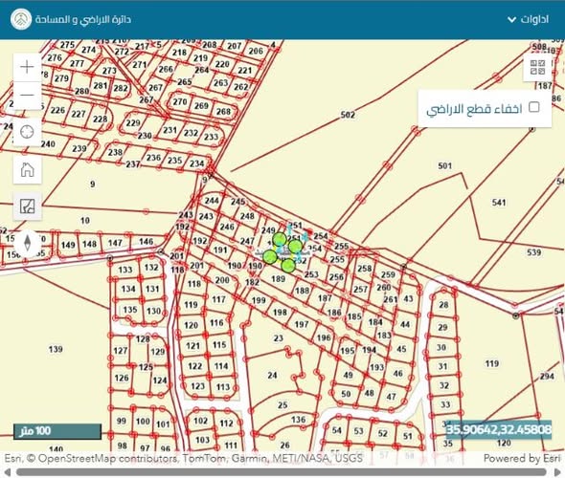565x478 pixels.
Task: Locate my position with crosshair icon
Action: [x=27, y=132]
